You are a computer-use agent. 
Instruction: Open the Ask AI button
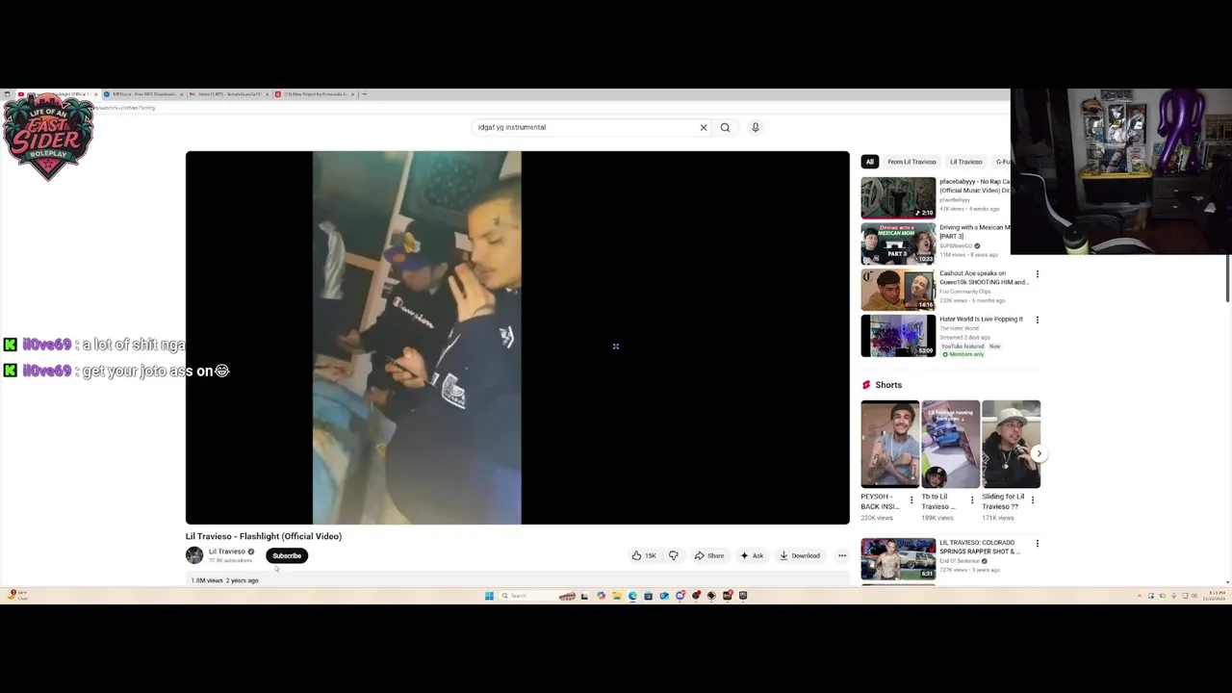click(x=752, y=555)
